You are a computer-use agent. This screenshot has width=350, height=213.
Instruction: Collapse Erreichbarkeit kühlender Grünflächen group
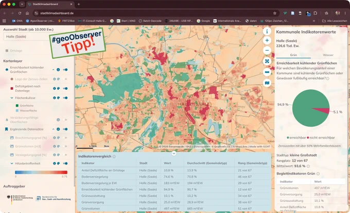point(53,70)
